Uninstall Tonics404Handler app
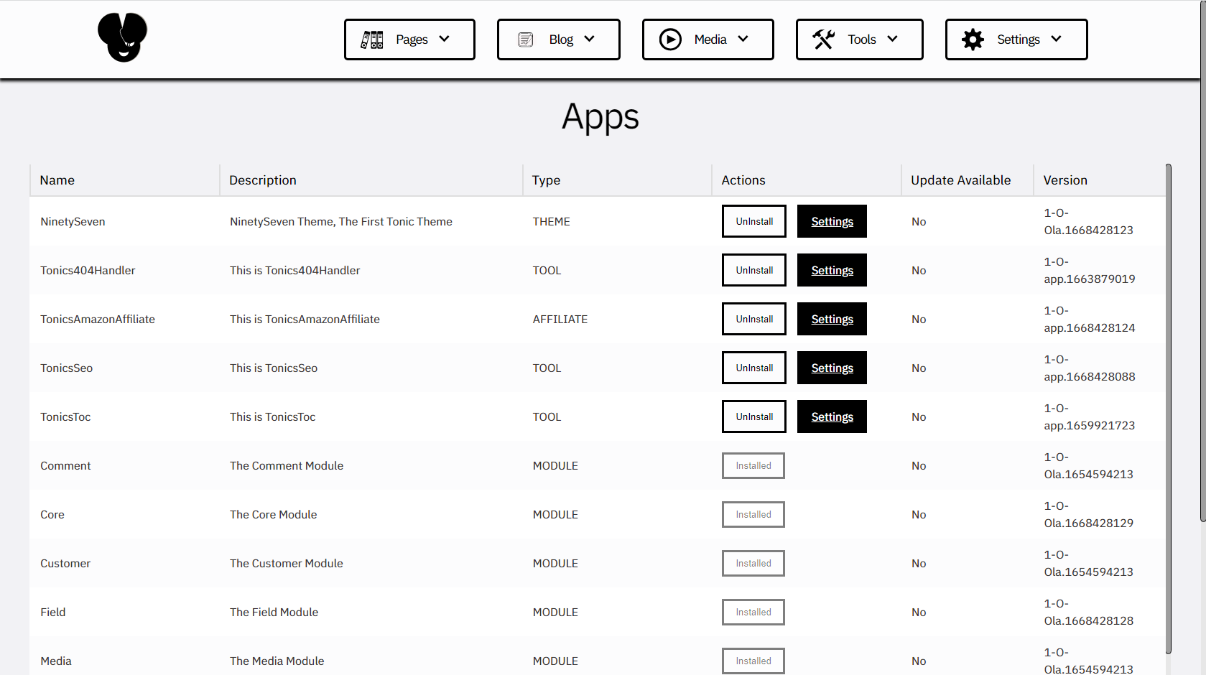 pyautogui.click(x=754, y=270)
